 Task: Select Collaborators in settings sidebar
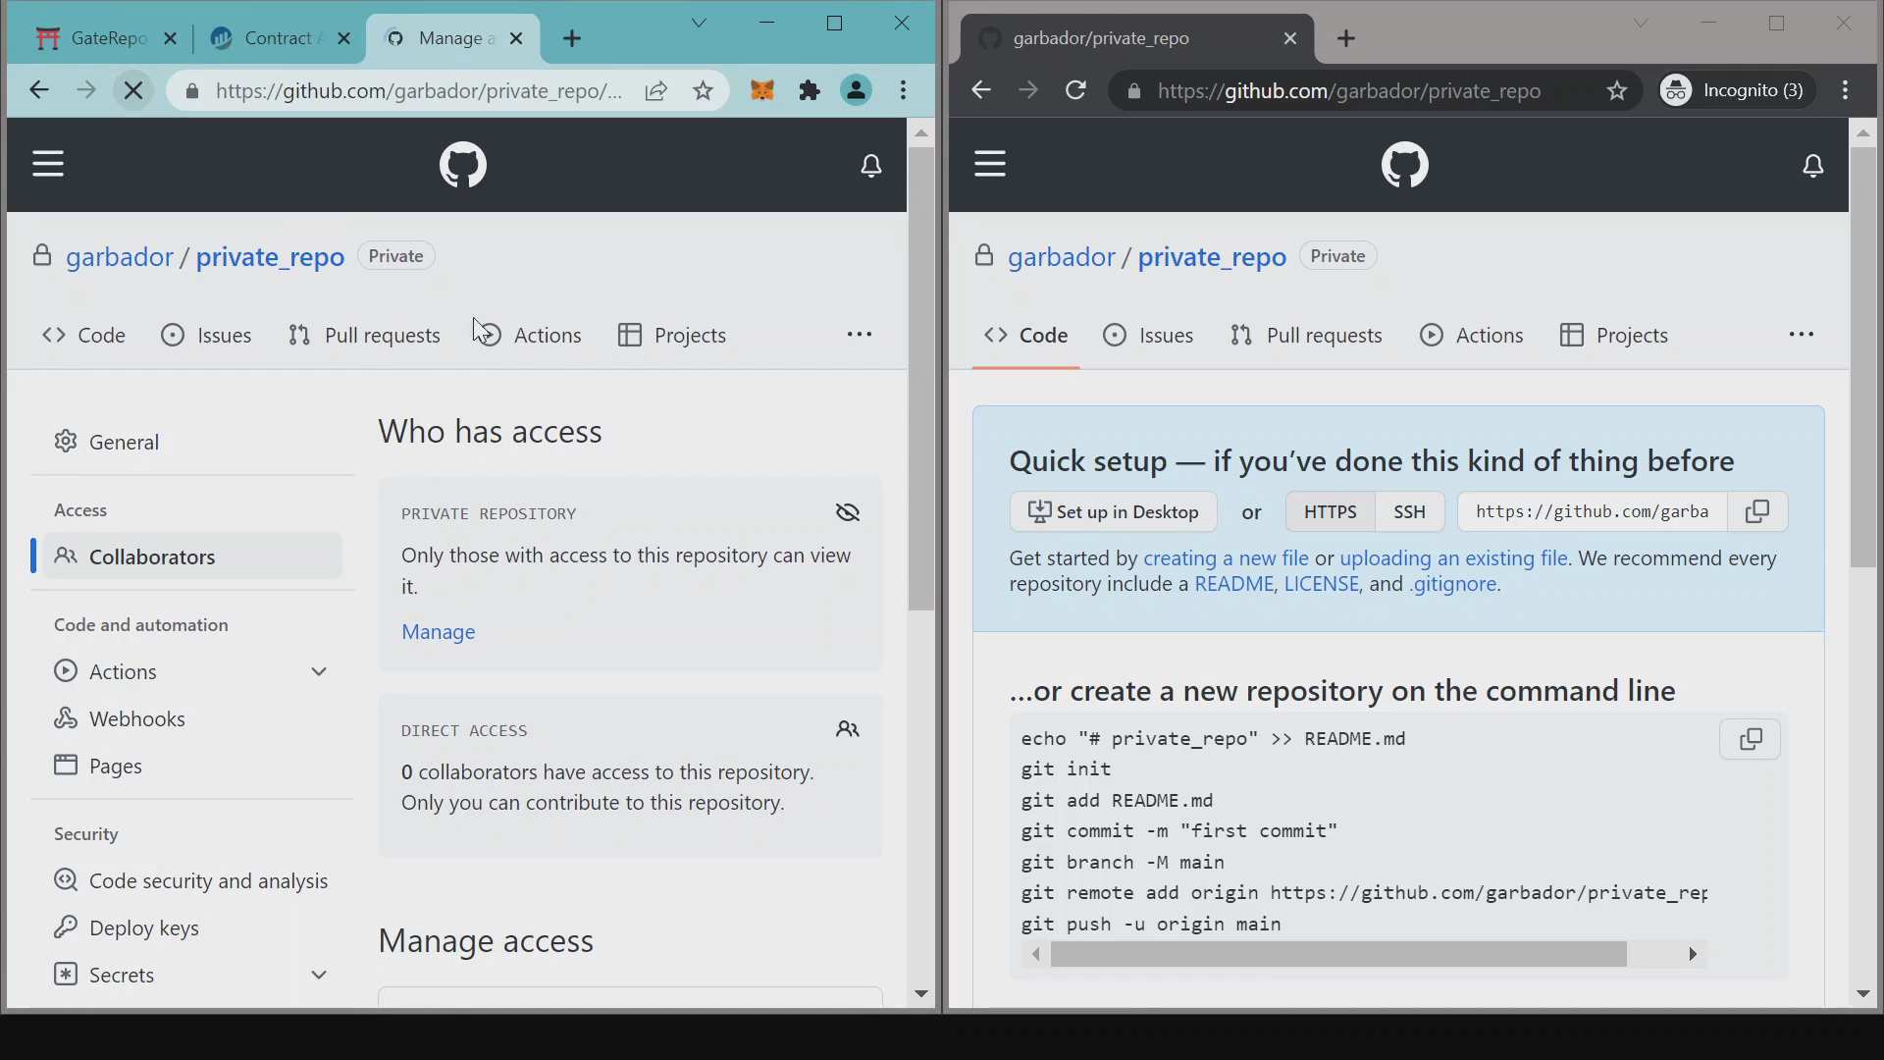(x=192, y=556)
